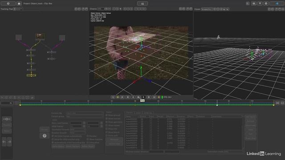Click the minus icon next to Tracking Tree
The height and width of the screenshot is (160, 285).
tap(18, 9)
